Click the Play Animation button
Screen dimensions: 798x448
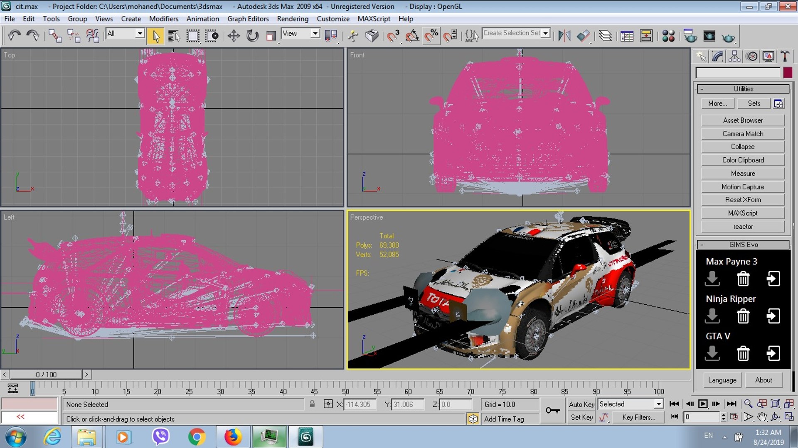(703, 404)
